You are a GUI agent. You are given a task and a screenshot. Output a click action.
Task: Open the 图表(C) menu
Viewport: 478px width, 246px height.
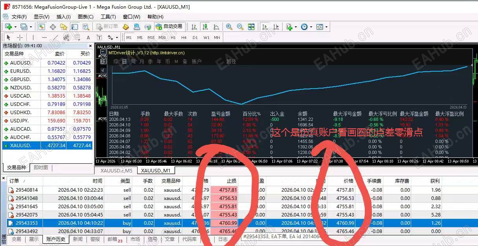pyautogui.click(x=86, y=17)
